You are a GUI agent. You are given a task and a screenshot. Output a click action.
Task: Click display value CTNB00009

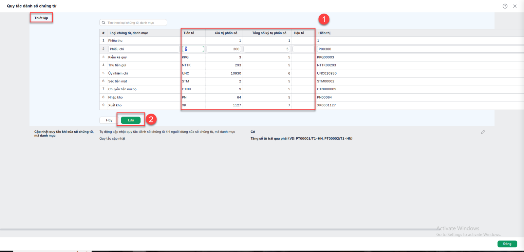tap(327, 89)
